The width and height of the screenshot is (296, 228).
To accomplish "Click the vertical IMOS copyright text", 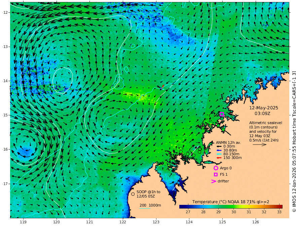I will [x=294, y=141].
